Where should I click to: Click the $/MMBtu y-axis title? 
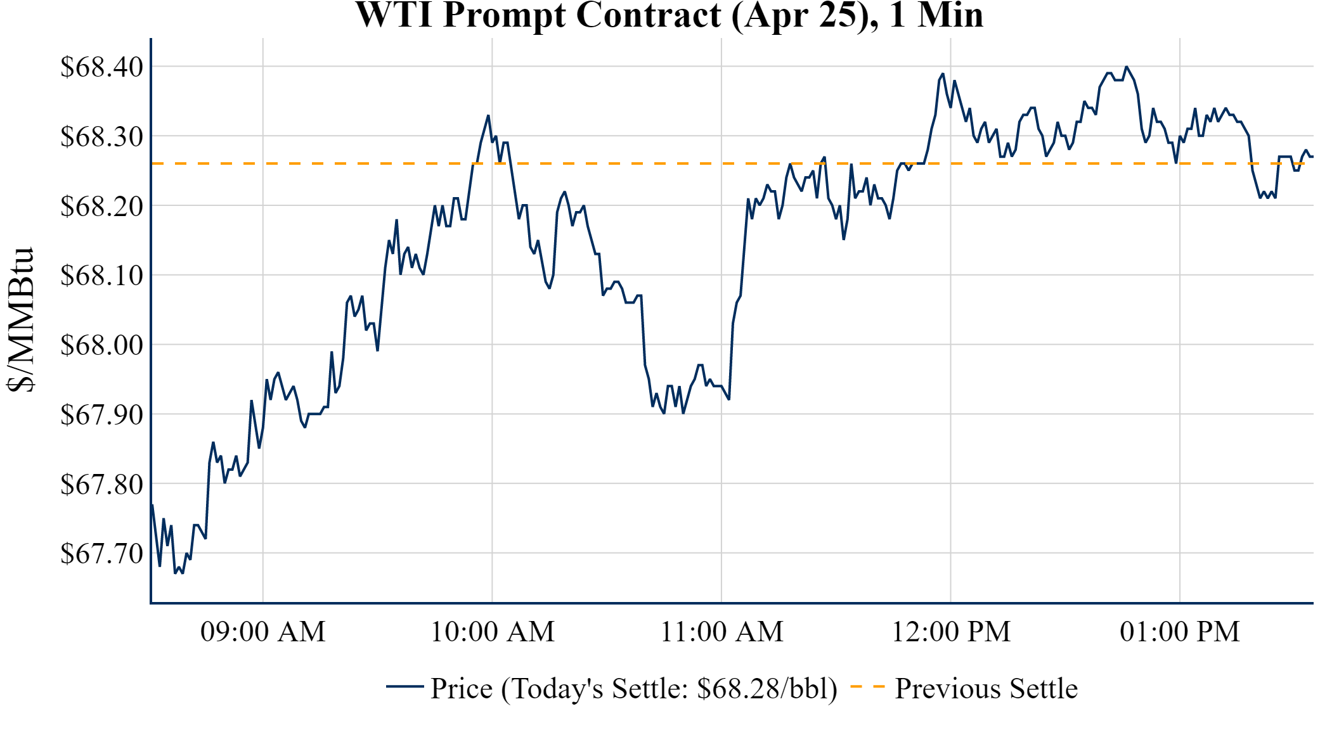tap(20, 320)
